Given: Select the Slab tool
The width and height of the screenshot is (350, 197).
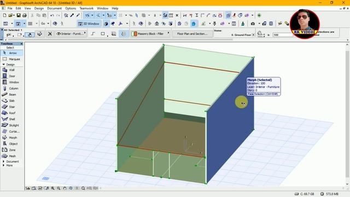Looking at the screenshot, I should click(11, 101).
